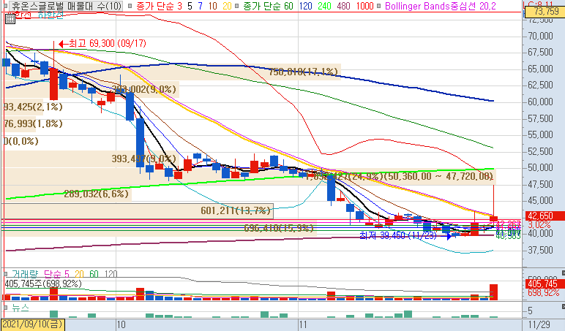Toggle the square marker before 휴온스글로벌 매물대
This screenshot has height=331, width=565.
click(5, 6)
